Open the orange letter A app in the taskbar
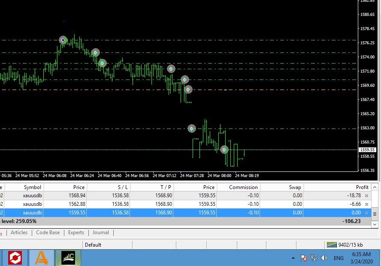Image resolution: width=381 pixels, height=266 pixels. 42,258
